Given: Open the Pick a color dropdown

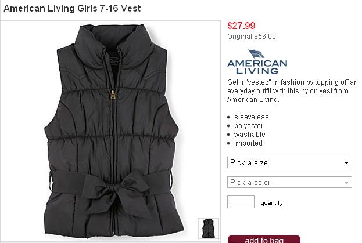Looking at the screenshot, I should (289, 182).
